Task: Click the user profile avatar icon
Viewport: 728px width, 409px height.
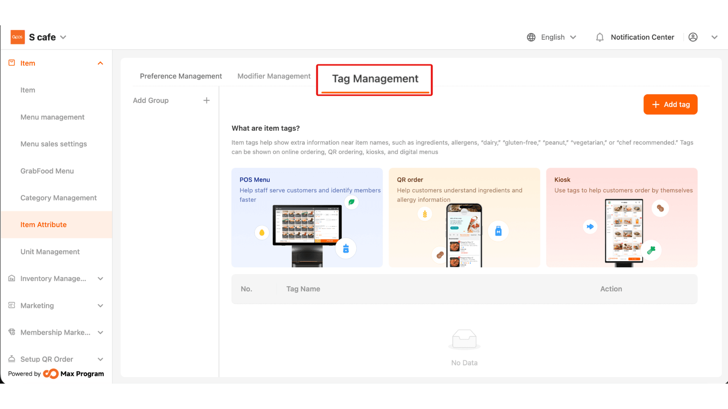Action: (693, 37)
